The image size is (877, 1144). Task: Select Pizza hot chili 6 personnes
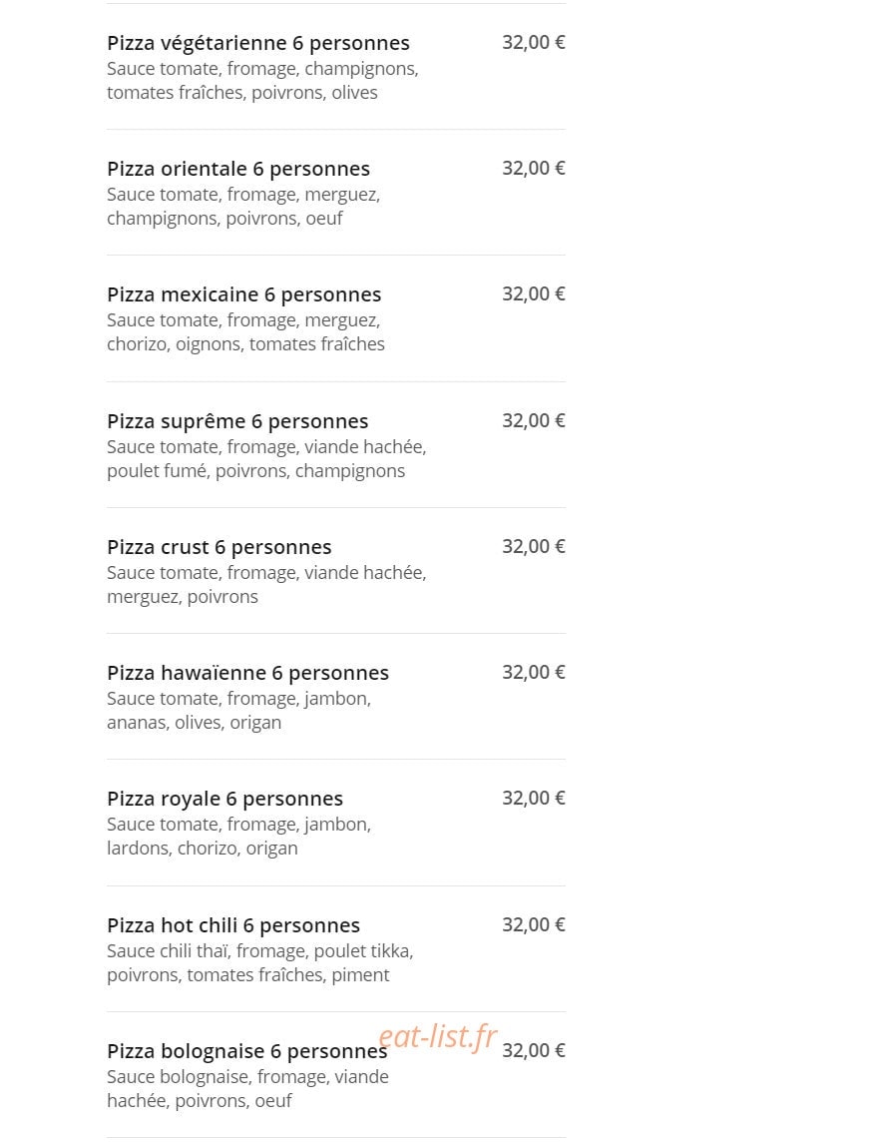[233, 925]
